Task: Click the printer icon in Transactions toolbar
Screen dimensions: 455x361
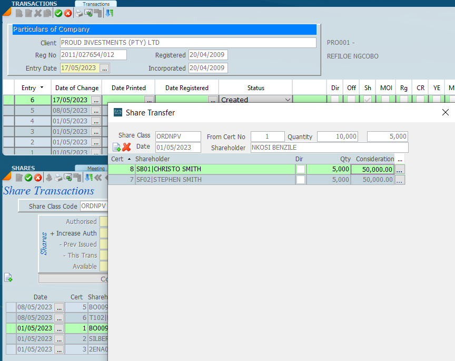Action: pos(79,13)
